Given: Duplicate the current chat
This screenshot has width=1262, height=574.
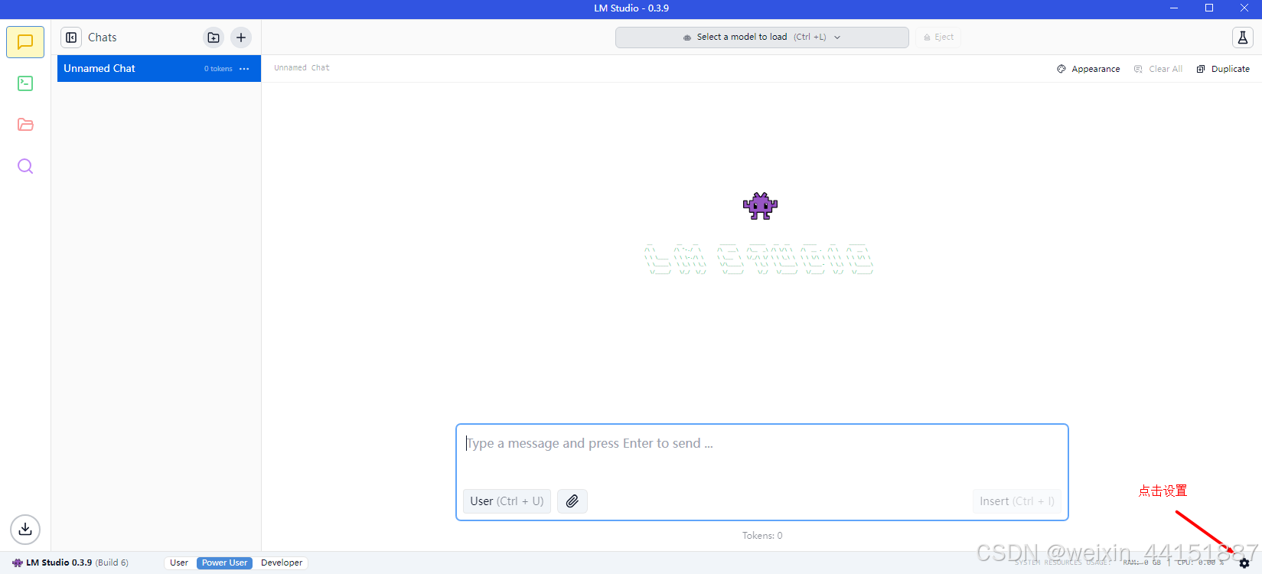Looking at the screenshot, I should coord(1223,69).
